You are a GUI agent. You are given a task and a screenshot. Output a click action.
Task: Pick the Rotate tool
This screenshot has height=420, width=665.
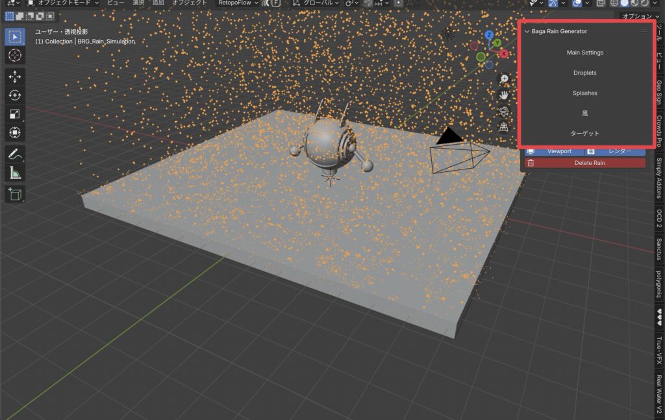(x=15, y=95)
